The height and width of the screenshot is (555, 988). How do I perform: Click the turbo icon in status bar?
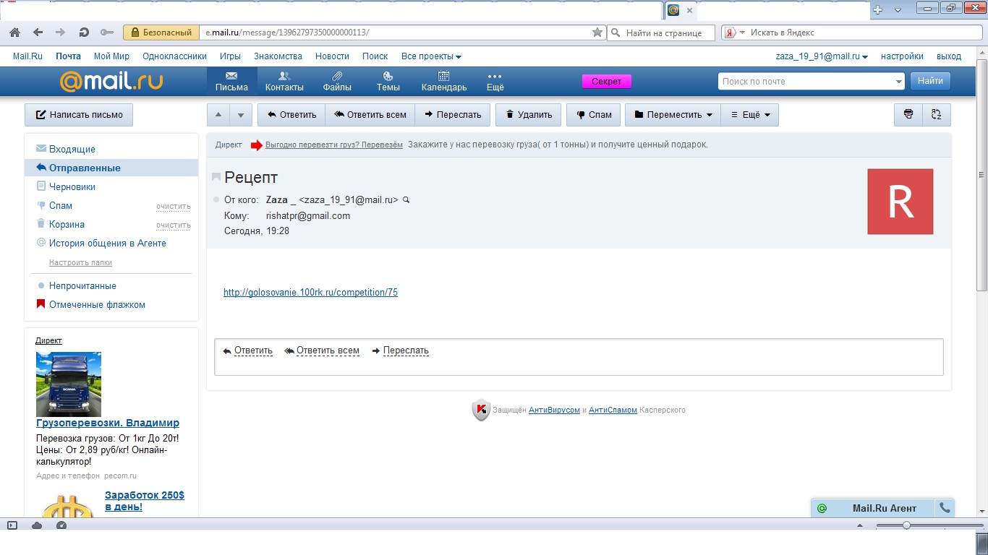[x=61, y=525]
